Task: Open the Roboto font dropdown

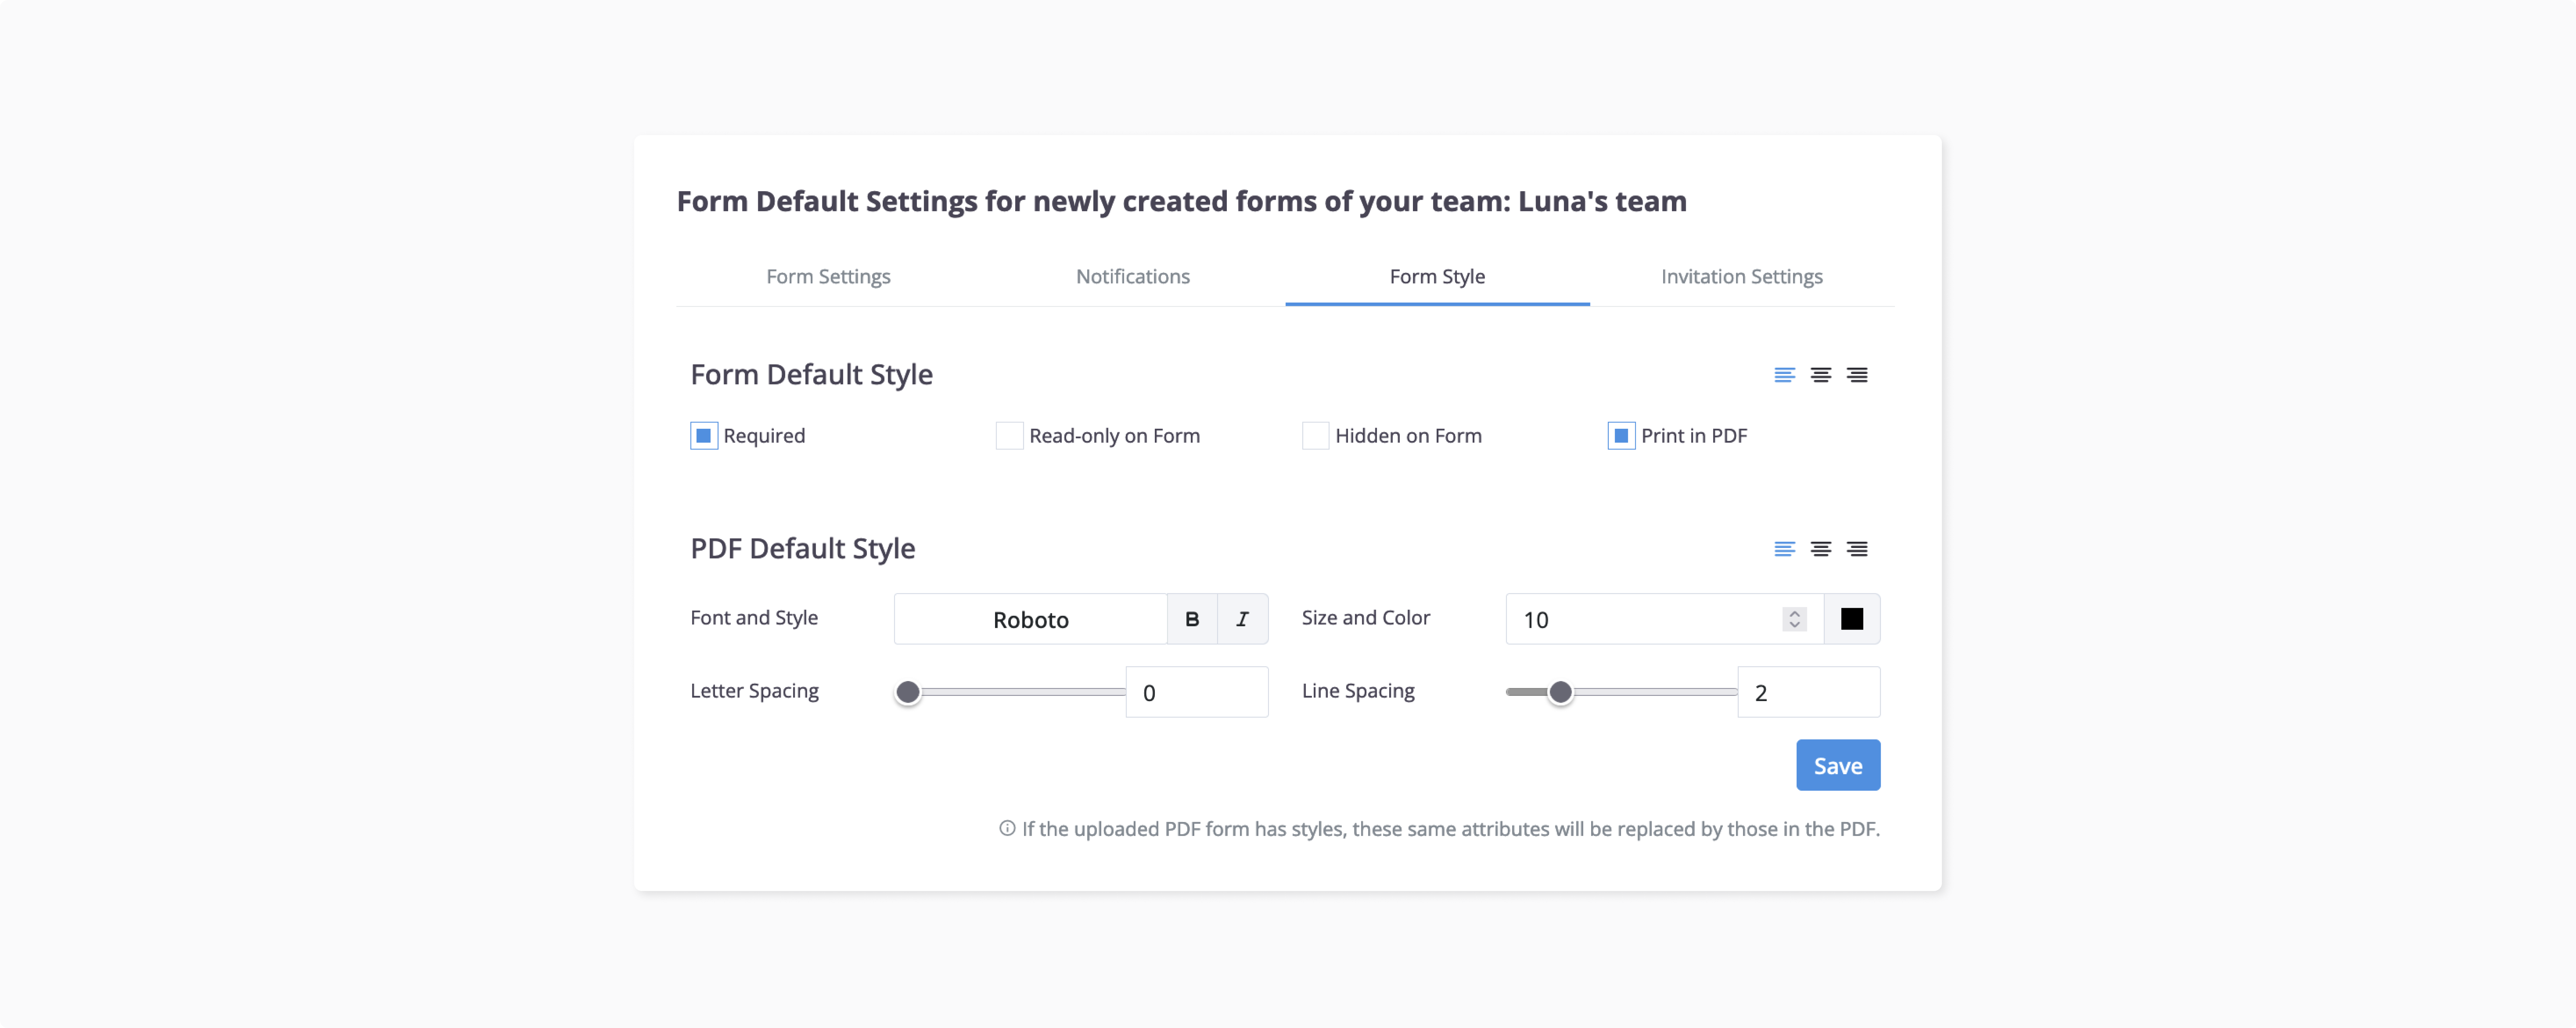Action: pyautogui.click(x=1030, y=619)
